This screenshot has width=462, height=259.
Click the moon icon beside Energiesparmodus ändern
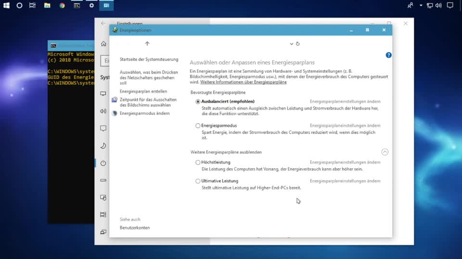click(x=115, y=113)
